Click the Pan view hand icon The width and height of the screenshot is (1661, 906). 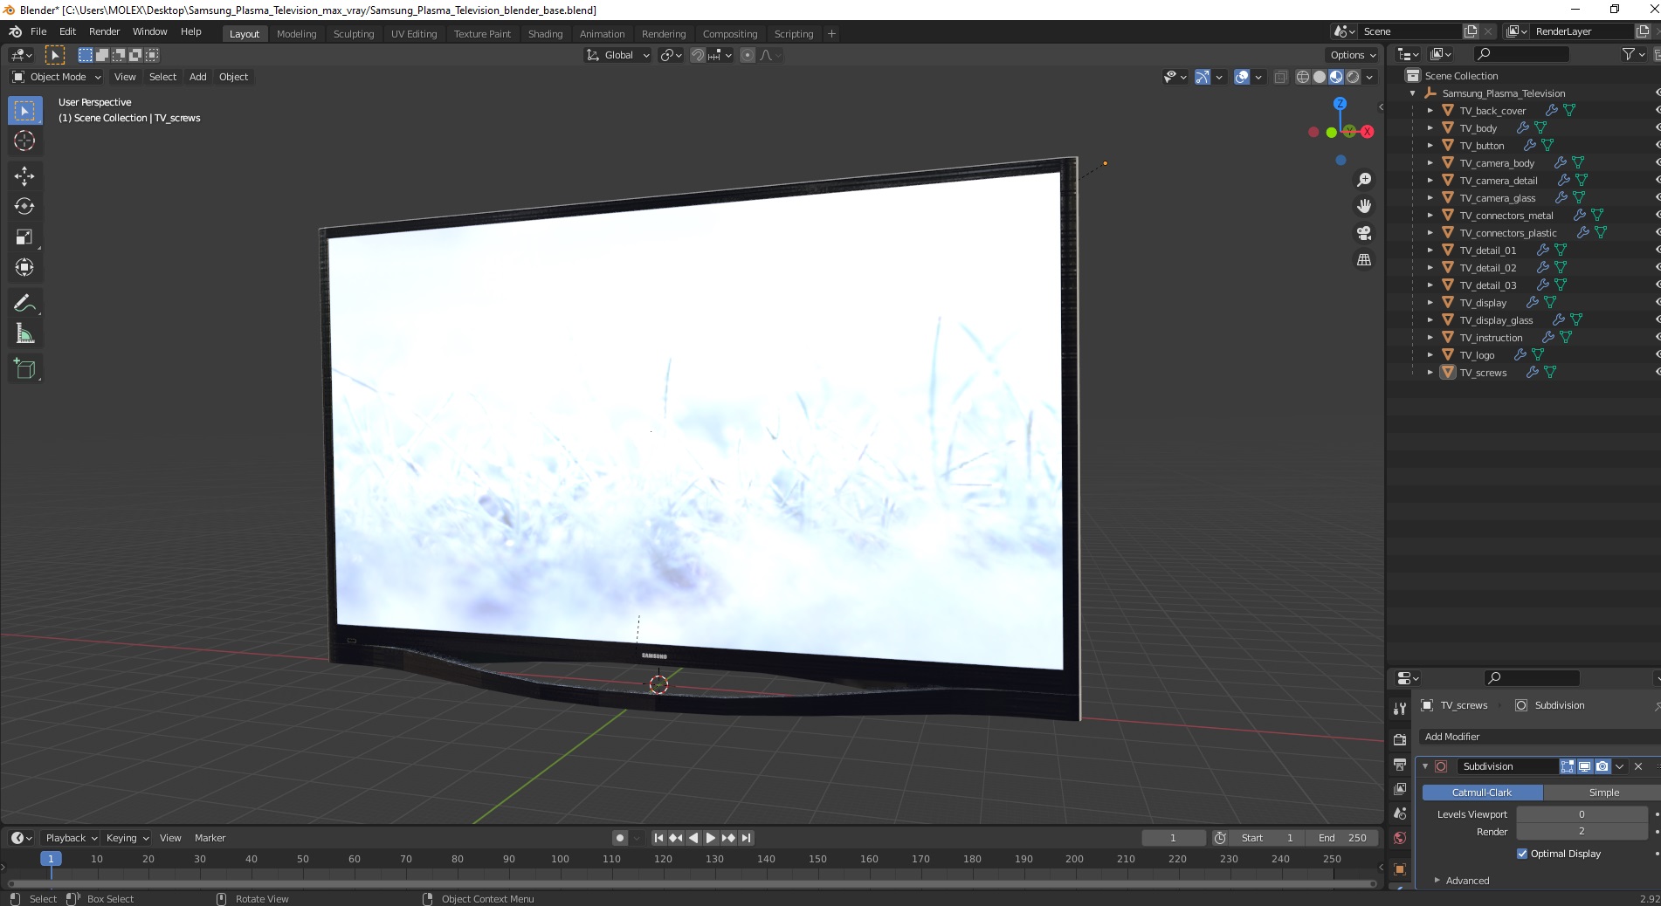click(x=1363, y=207)
